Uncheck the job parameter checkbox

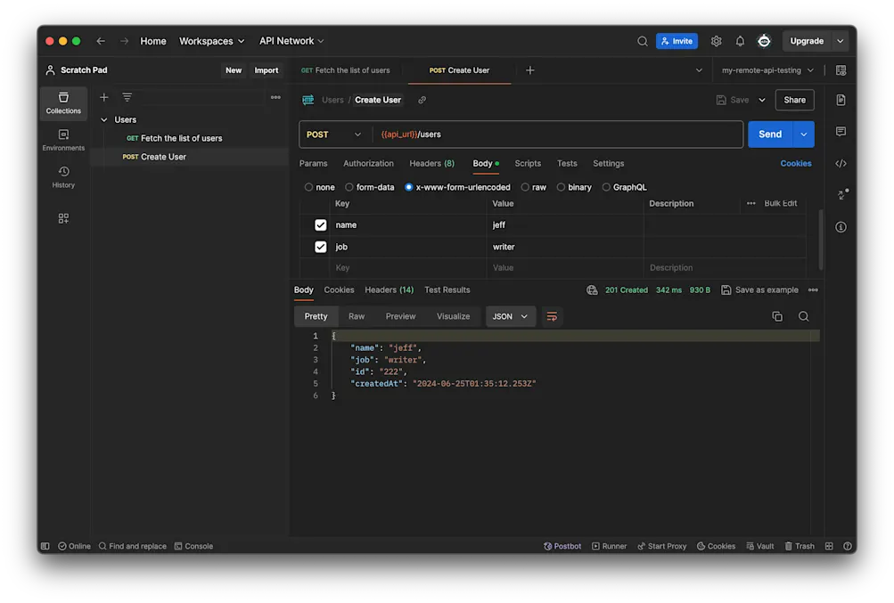coord(321,247)
